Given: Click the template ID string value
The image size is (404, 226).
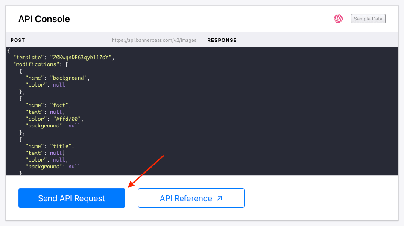Looking at the screenshot, I should [x=81, y=58].
